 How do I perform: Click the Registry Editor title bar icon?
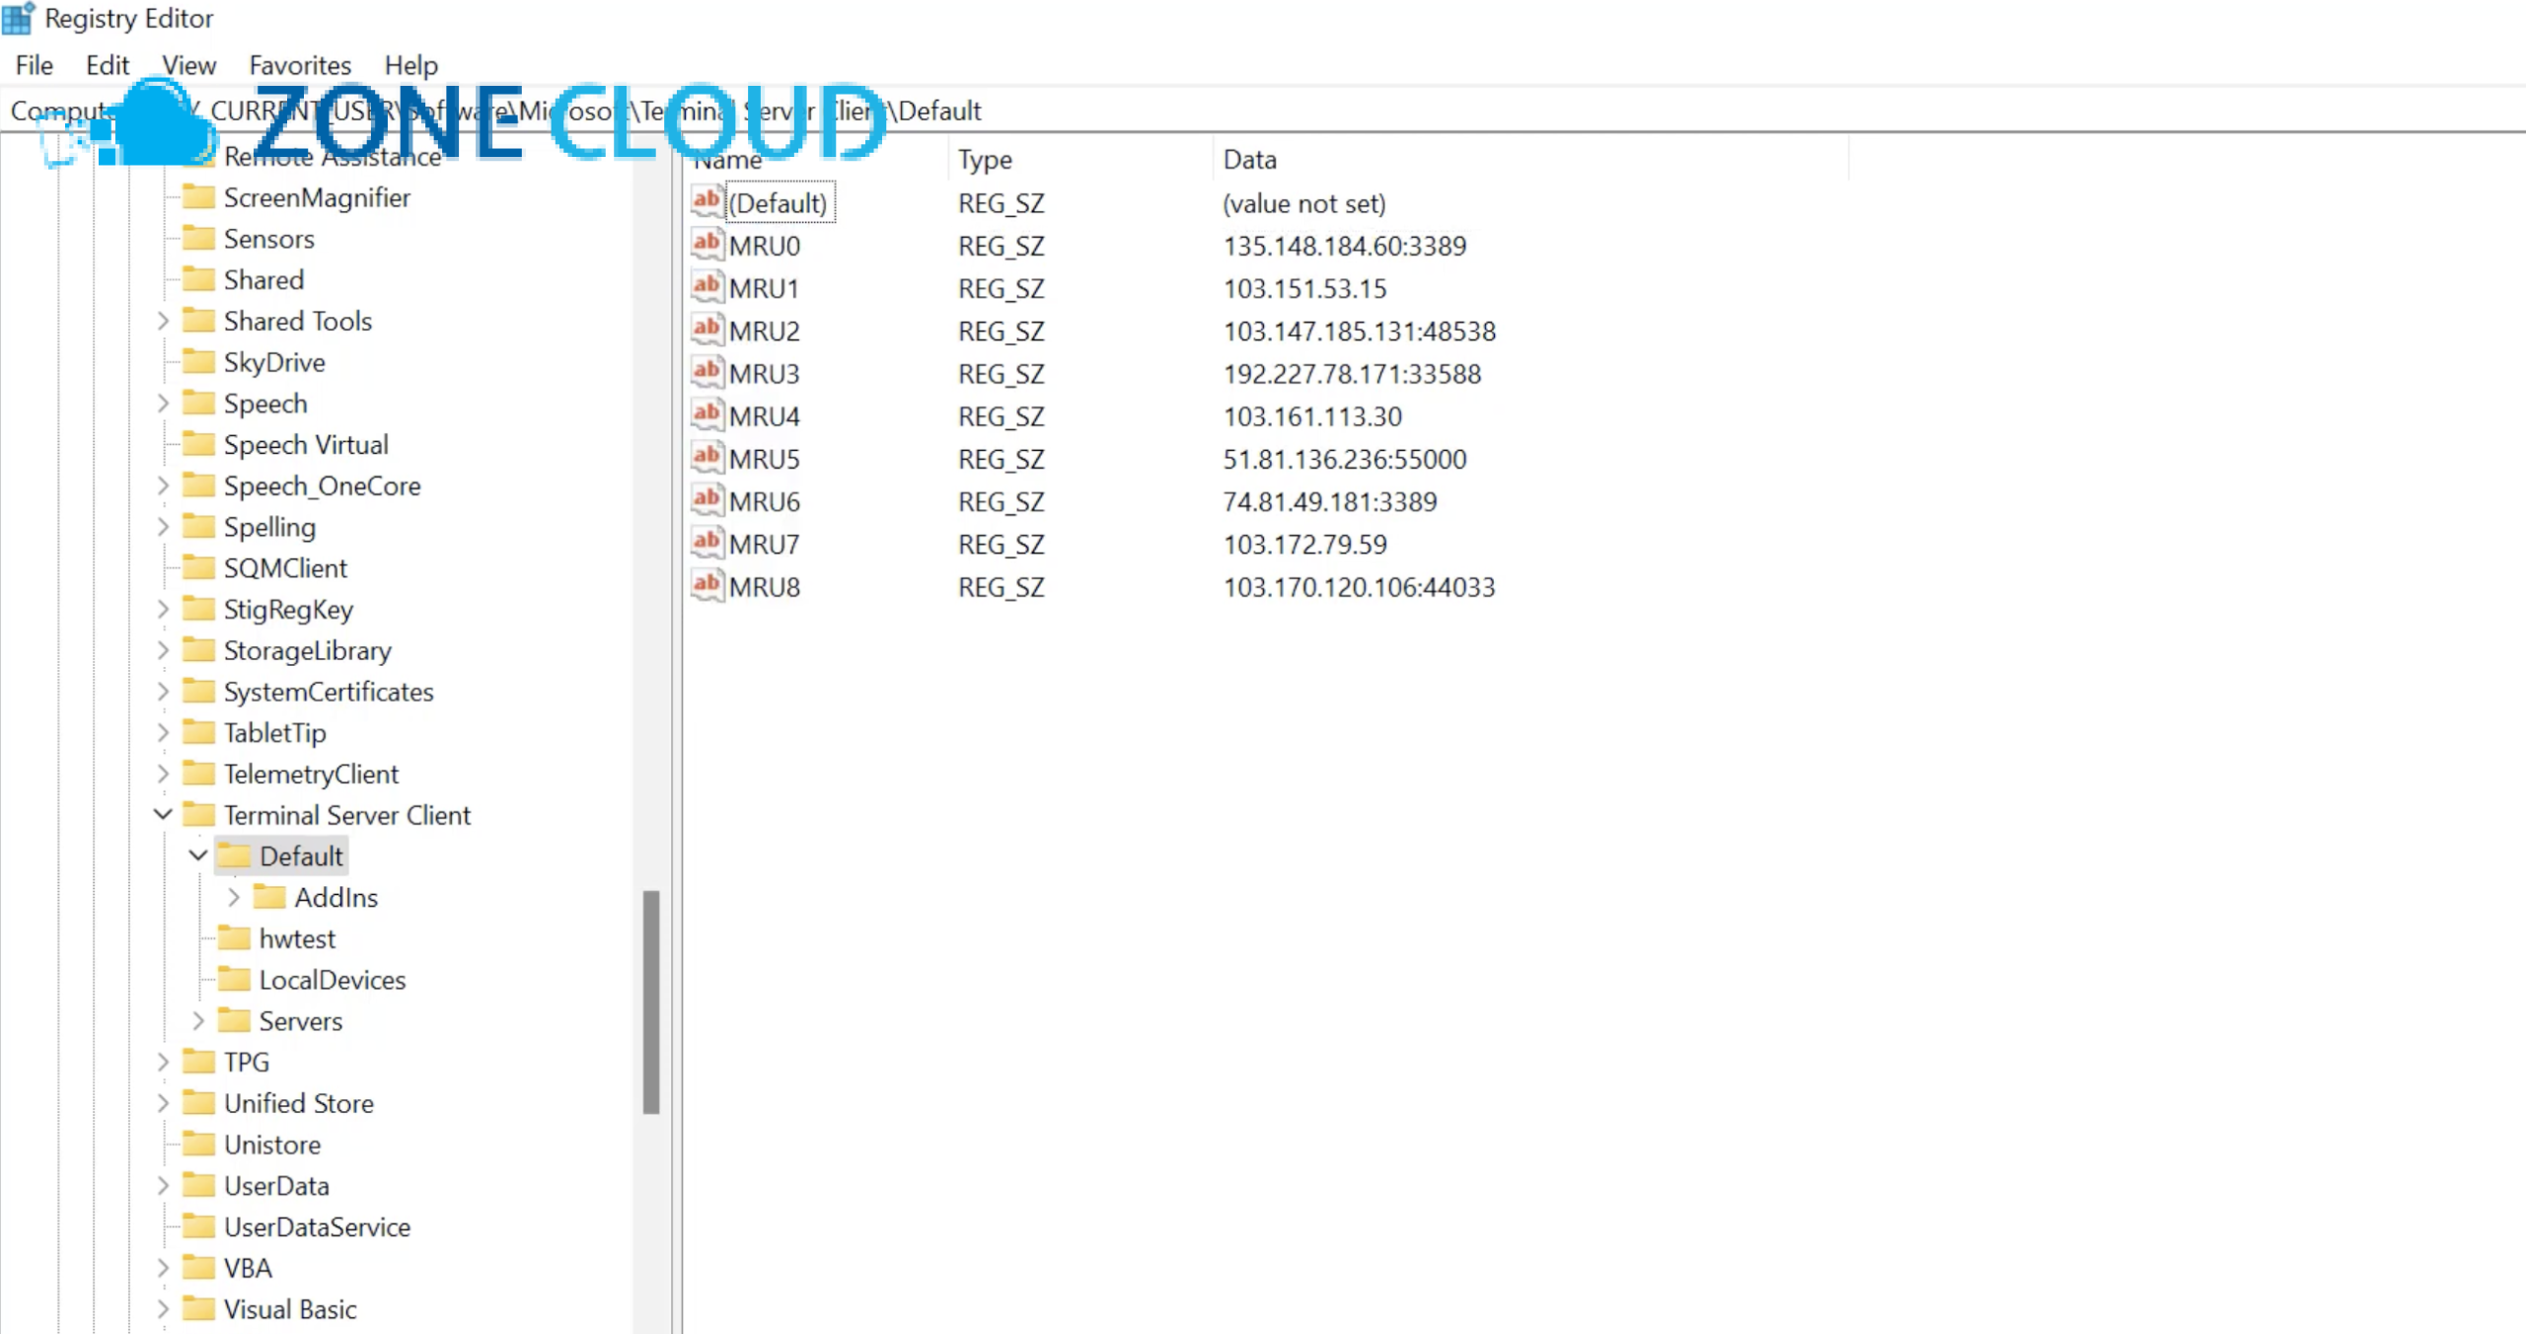coord(18,18)
